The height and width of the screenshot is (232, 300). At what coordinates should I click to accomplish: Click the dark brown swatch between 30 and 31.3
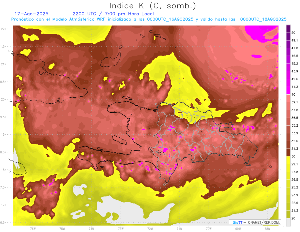[288, 152]
